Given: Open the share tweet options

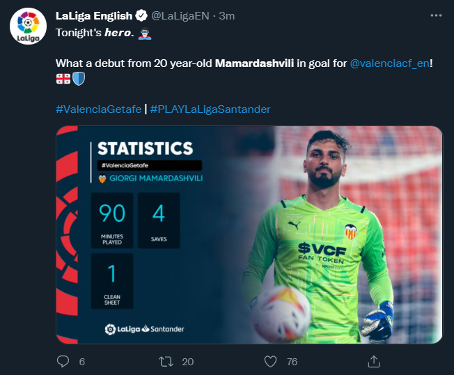Looking at the screenshot, I should click(373, 361).
